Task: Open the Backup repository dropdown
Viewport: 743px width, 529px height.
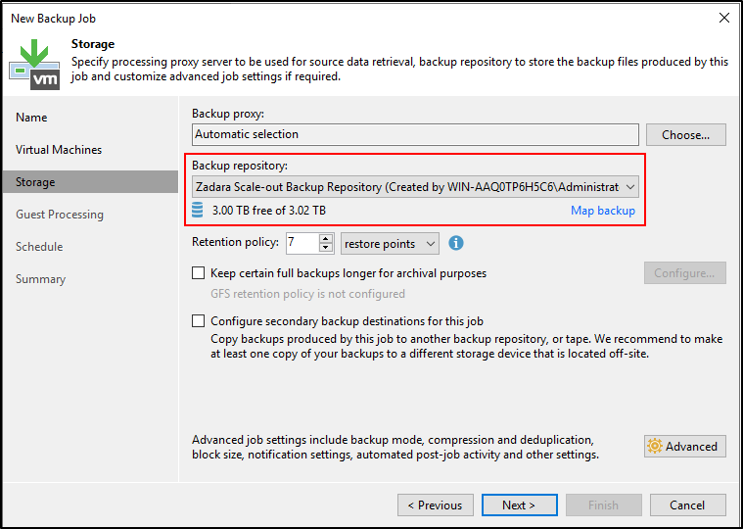Action: pos(415,187)
